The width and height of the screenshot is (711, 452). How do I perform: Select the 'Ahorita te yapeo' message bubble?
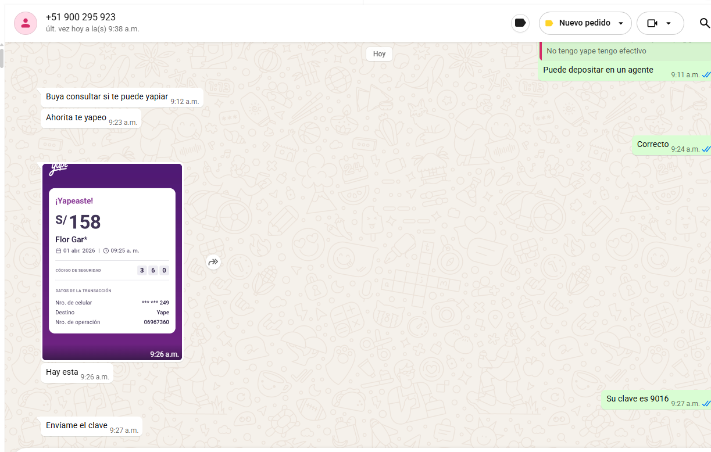point(76,118)
